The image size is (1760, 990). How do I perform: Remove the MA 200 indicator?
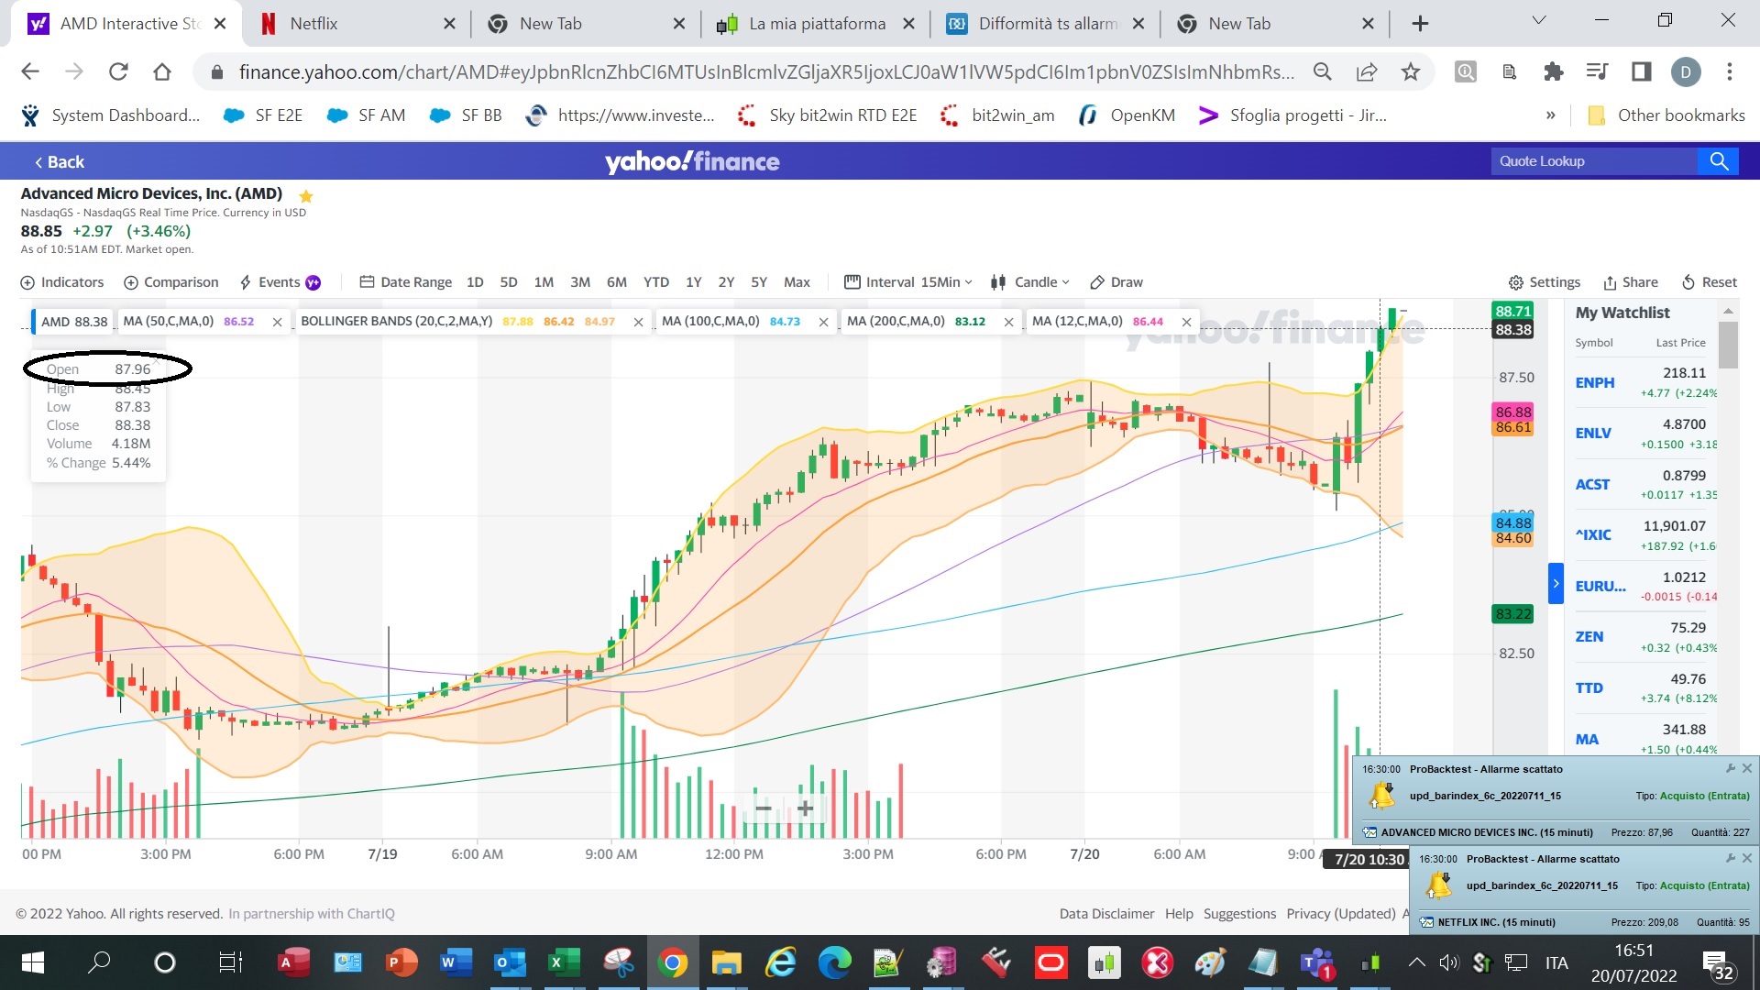point(1008,322)
